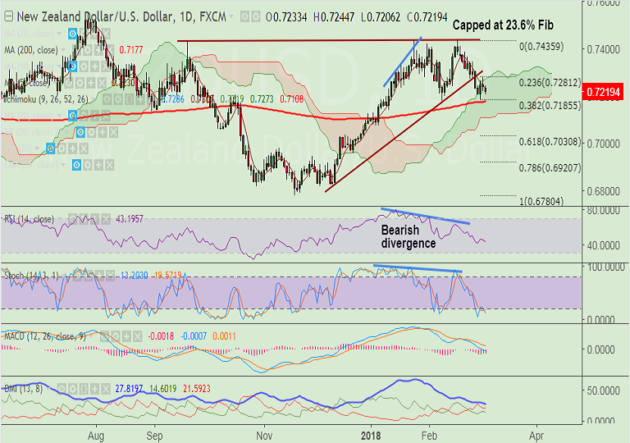Click Fib level label 0.382(0.71855)

pos(550,105)
